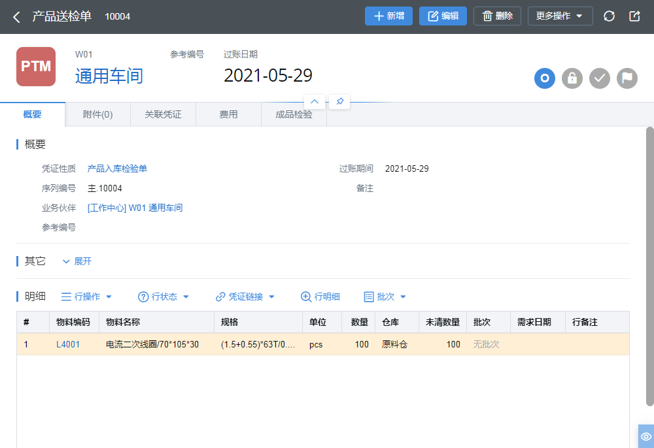
Task: Click the blue circle status icon
Action: tap(545, 78)
